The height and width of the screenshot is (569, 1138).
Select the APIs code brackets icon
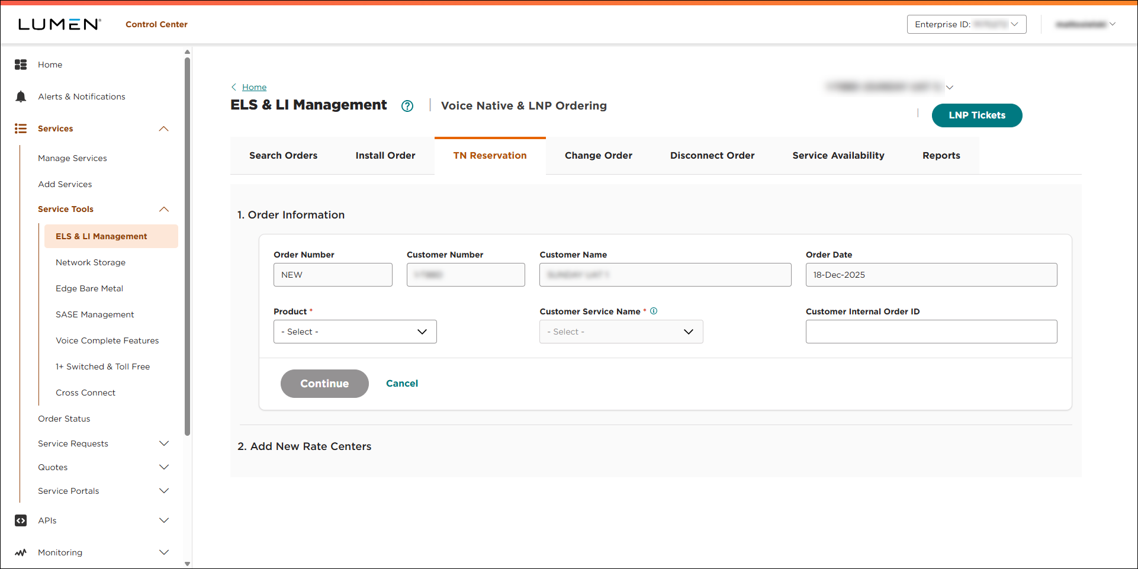click(21, 520)
